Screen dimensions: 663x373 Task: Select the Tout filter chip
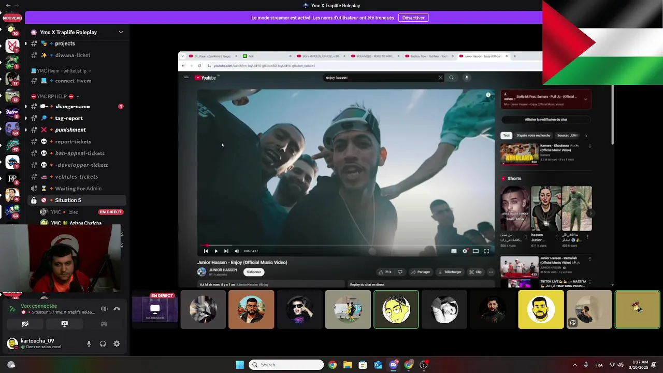506,136
